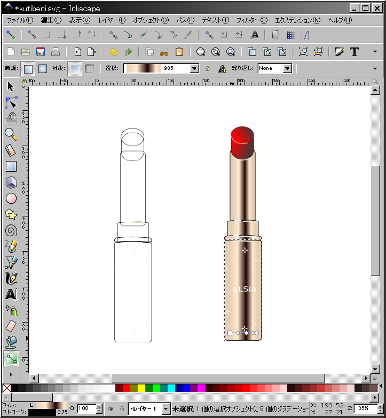The image size is (386, 418).
Task: Click the no-color X swatch
Action: click(x=6, y=388)
